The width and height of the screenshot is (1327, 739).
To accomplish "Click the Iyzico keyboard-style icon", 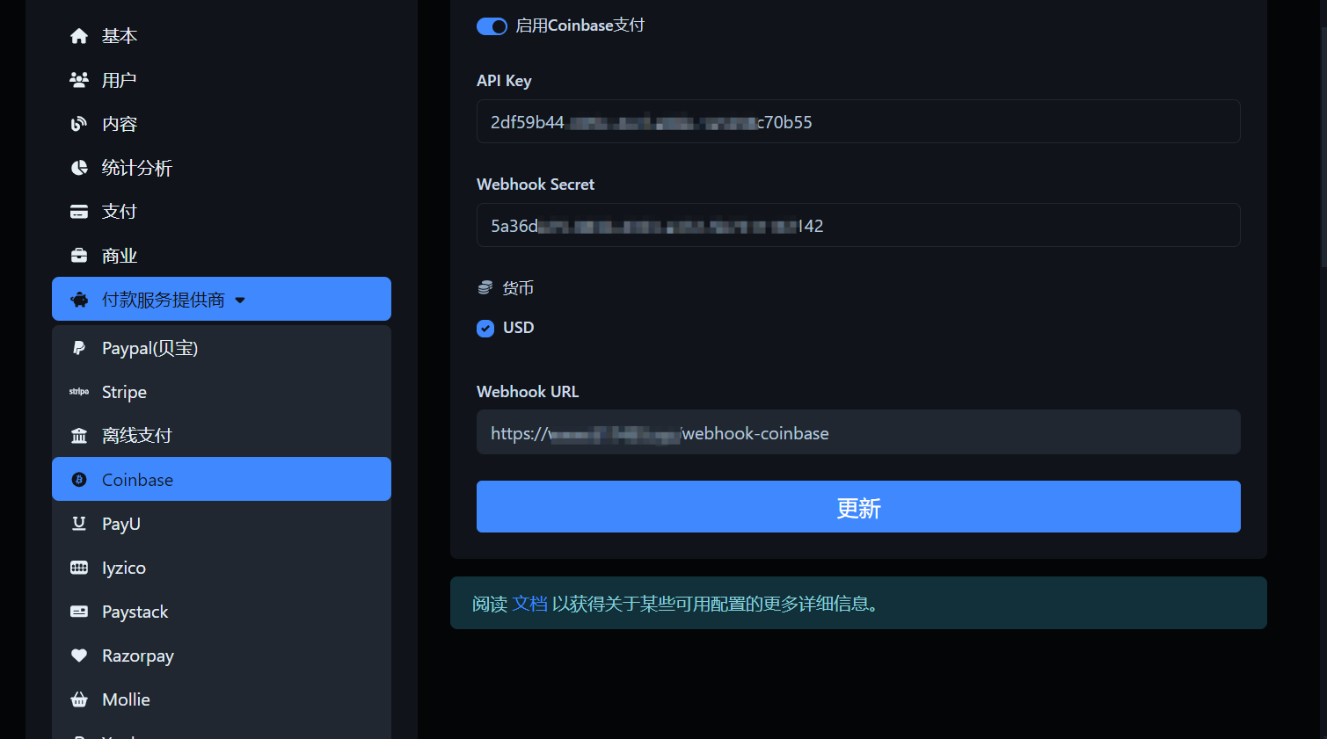I will (x=79, y=568).
